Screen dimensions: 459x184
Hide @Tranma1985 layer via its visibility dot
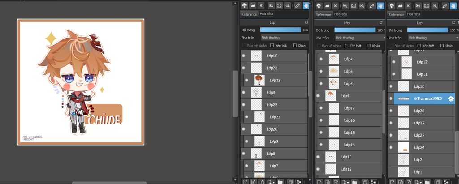[391, 99]
